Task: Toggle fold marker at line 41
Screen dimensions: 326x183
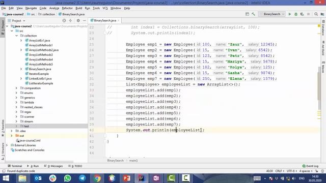Action: click(105, 136)
